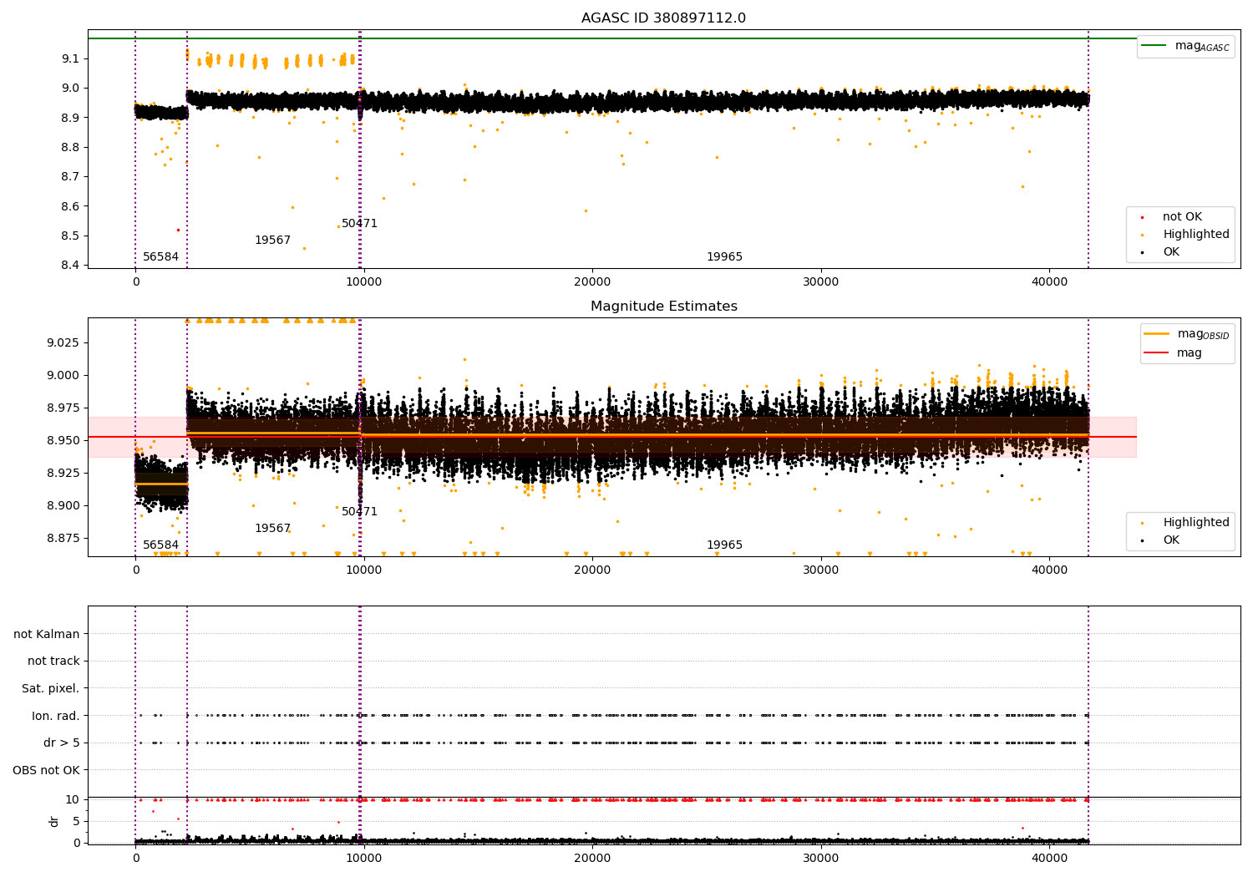The width and height of the screenshot is (1253, 877).
Task: Click the orange mag OBSID legend line
Action: [1157, 334]
